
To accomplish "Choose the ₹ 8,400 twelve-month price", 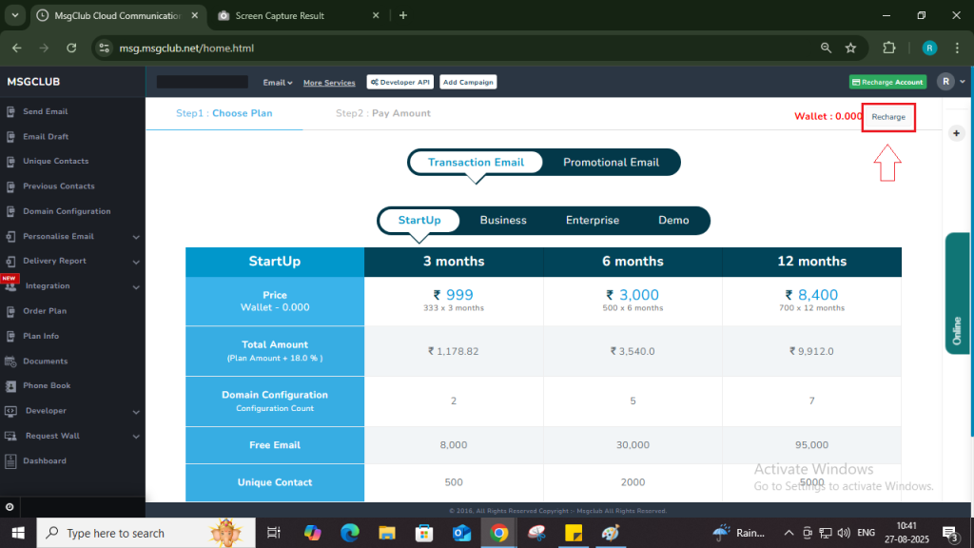I will pos(811,295).
